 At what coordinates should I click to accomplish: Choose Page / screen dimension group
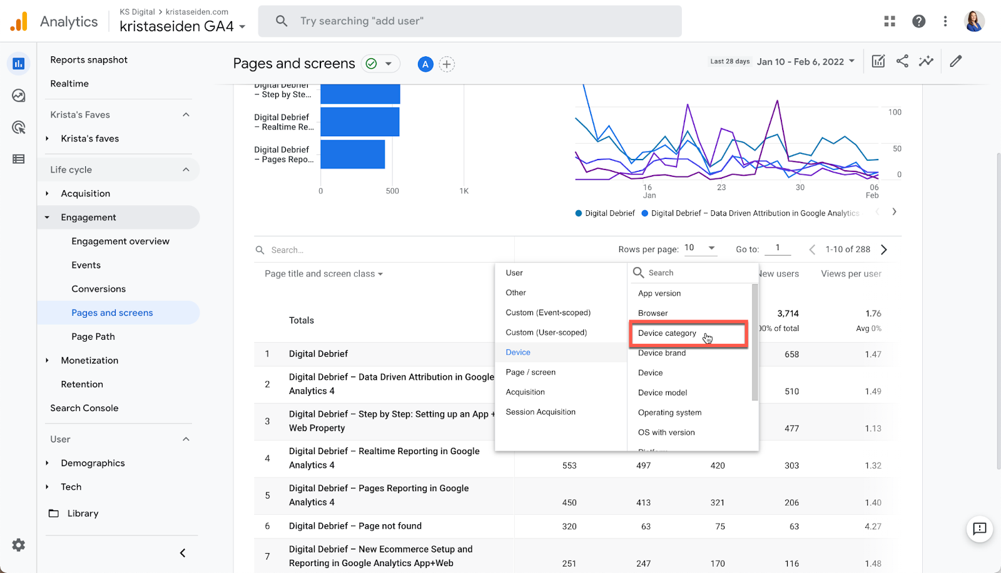pos(531,372)
